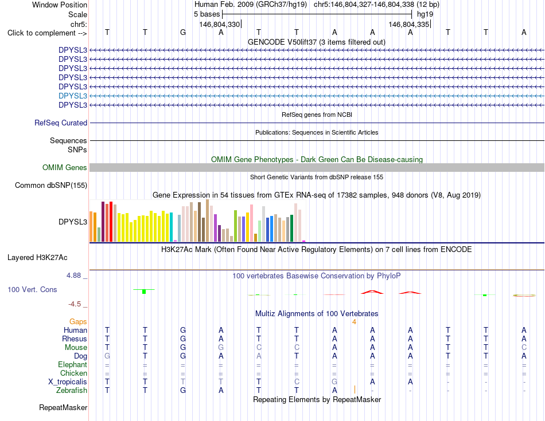
Task: Click the chr5:146,804,327-146,804,338 (12 bp) position text
Action: point(376,5)
